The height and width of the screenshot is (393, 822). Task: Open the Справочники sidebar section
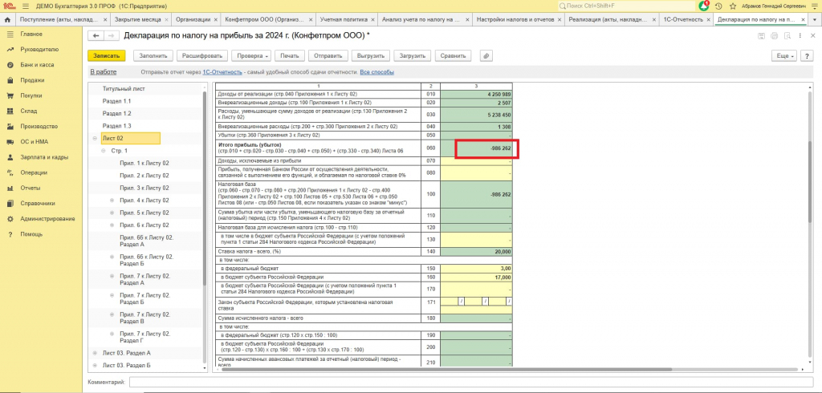click(38, 203)
